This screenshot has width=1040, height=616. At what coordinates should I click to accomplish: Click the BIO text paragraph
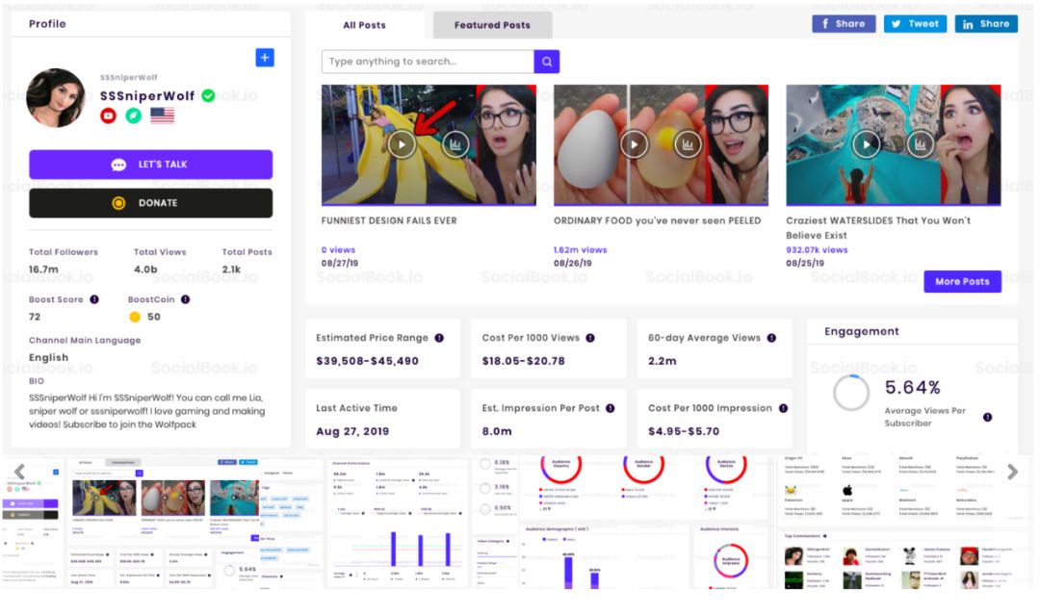[x=147, y=411]
